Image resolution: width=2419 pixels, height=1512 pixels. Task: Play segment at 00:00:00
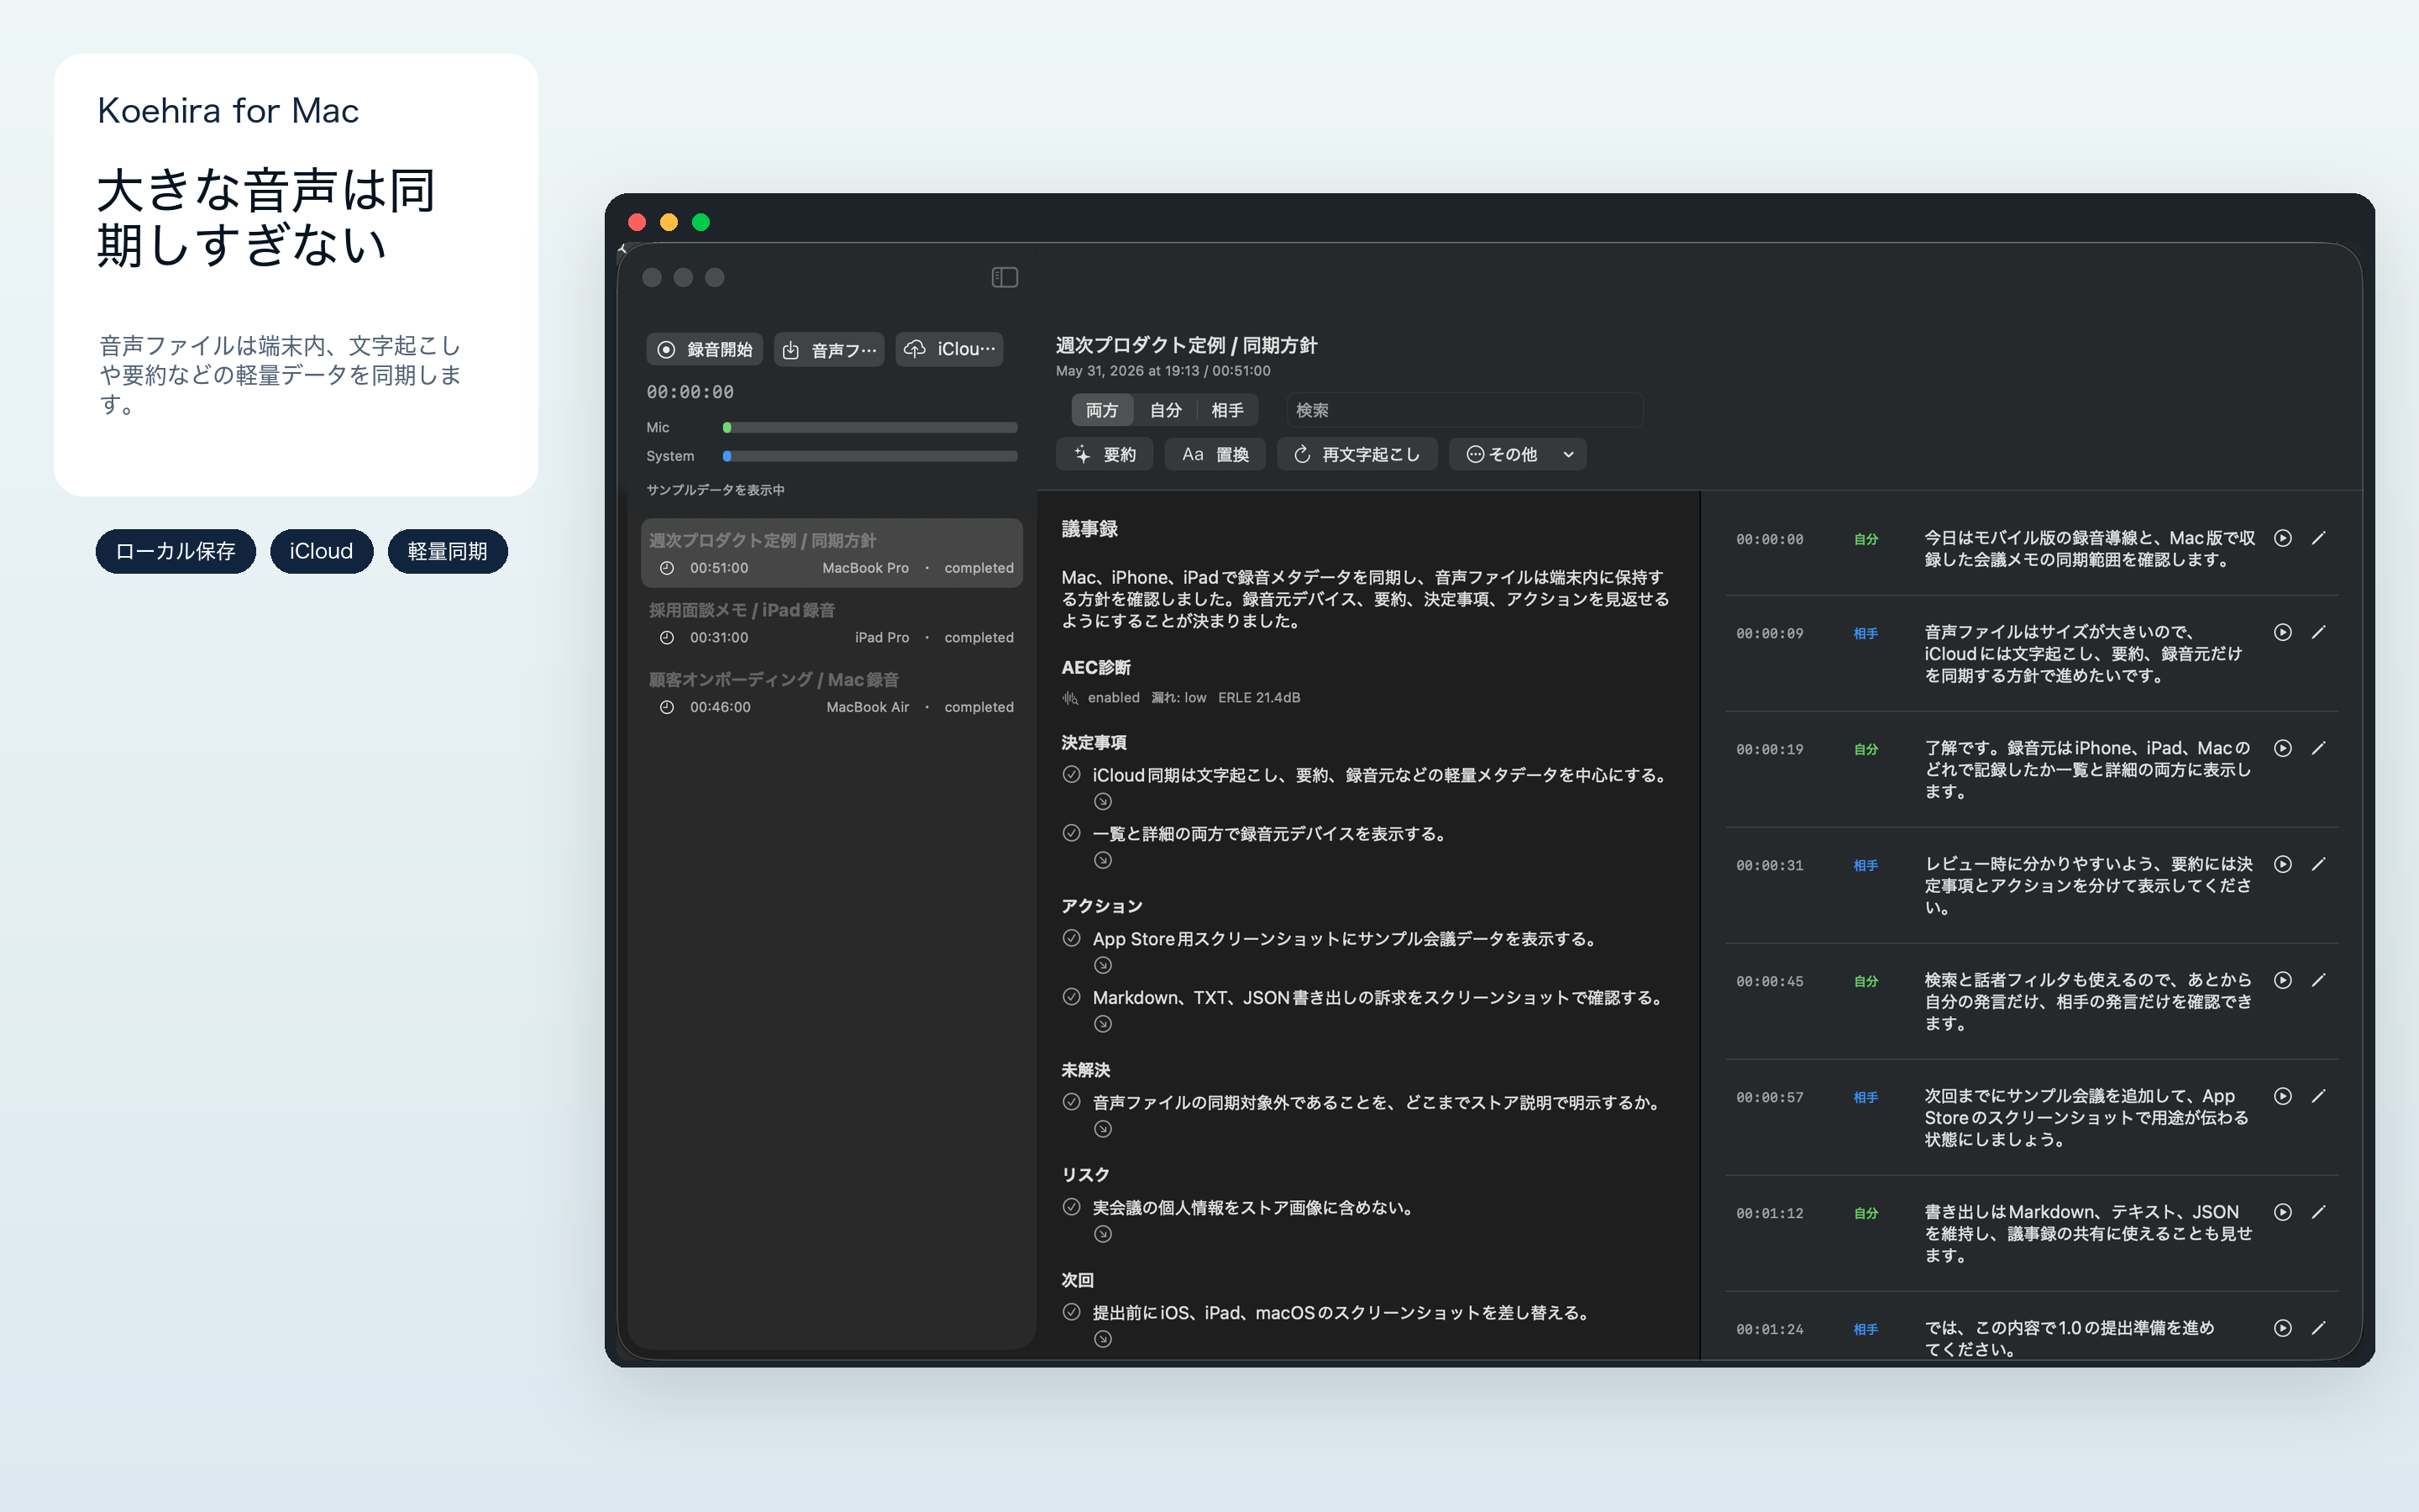pos(2283,538)
